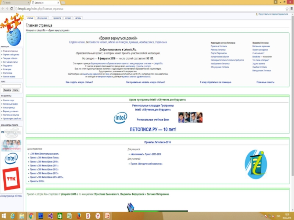Click the 'Найти' search button
The height and width of the screenshot is (220, 294).
tap(15, 90)
